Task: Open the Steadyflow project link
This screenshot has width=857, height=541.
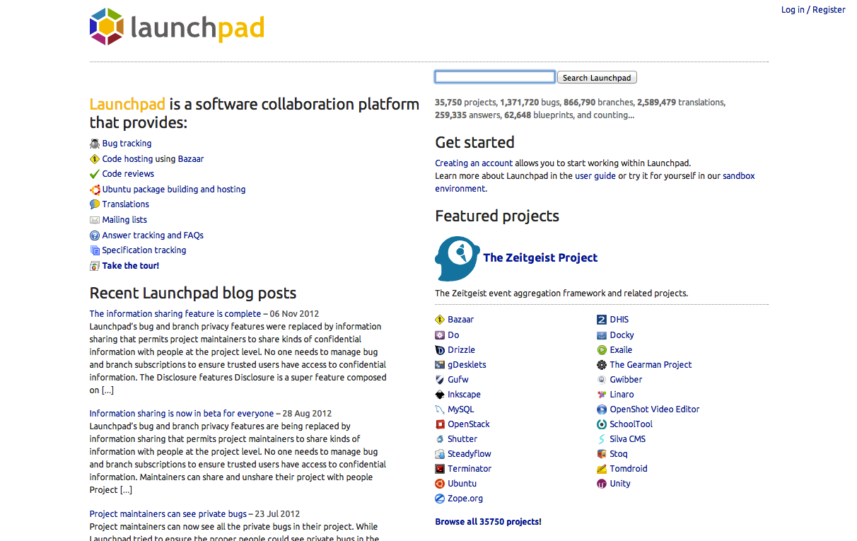Action: point(470,454)
